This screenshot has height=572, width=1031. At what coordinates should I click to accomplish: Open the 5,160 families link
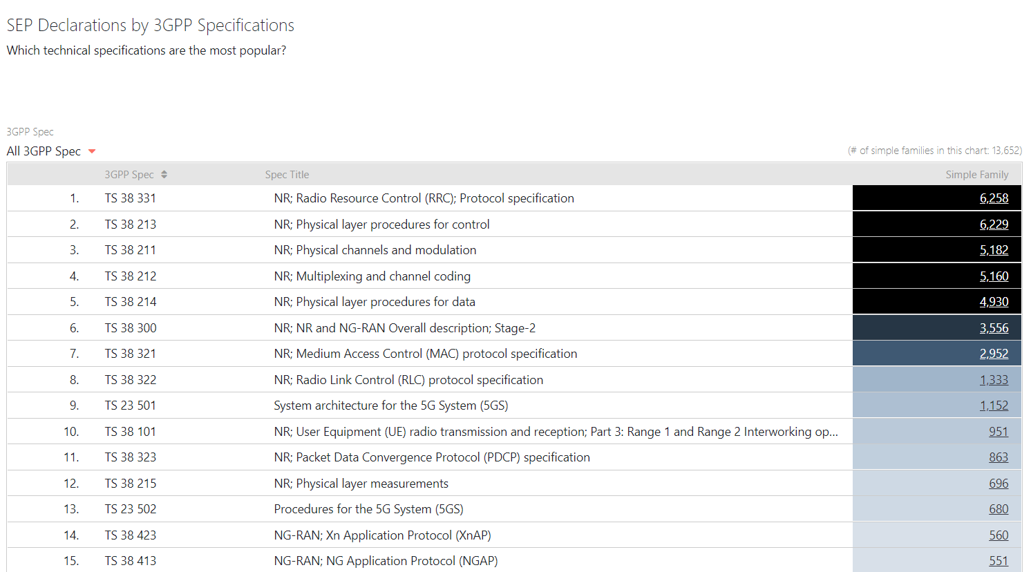tap(994, 276)
